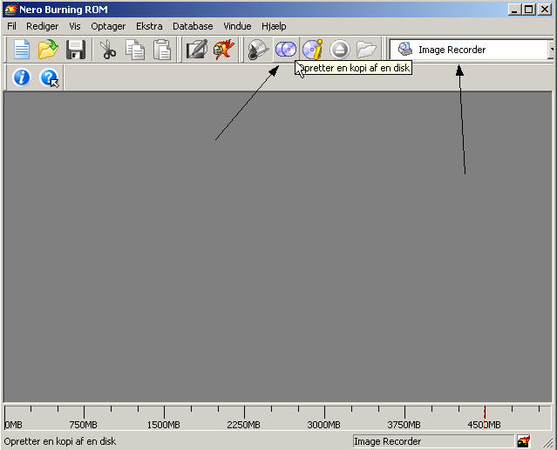Cut the selection with the scissors icon

point(108,50)
